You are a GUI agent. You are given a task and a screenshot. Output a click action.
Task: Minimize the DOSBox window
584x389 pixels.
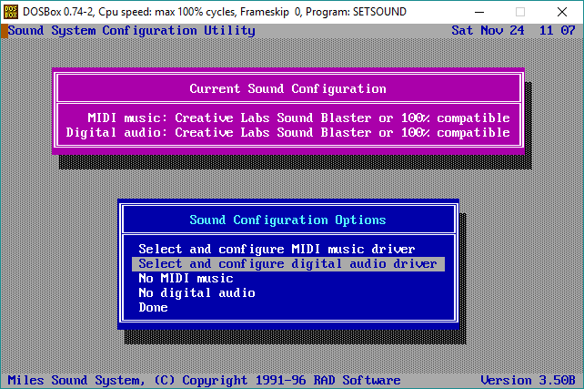coord(479,12)
